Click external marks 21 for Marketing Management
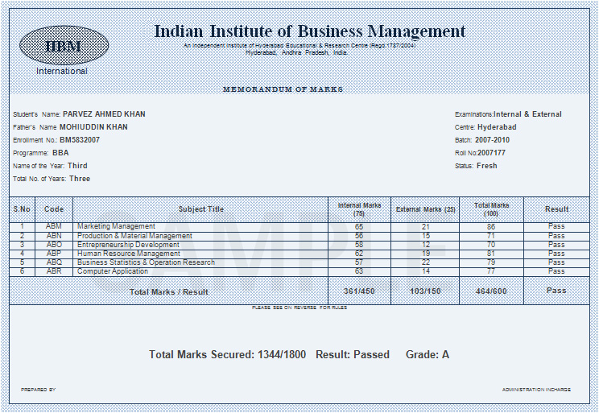The height and width of the screenshot is (413, 599). click(x=426, y=227)
